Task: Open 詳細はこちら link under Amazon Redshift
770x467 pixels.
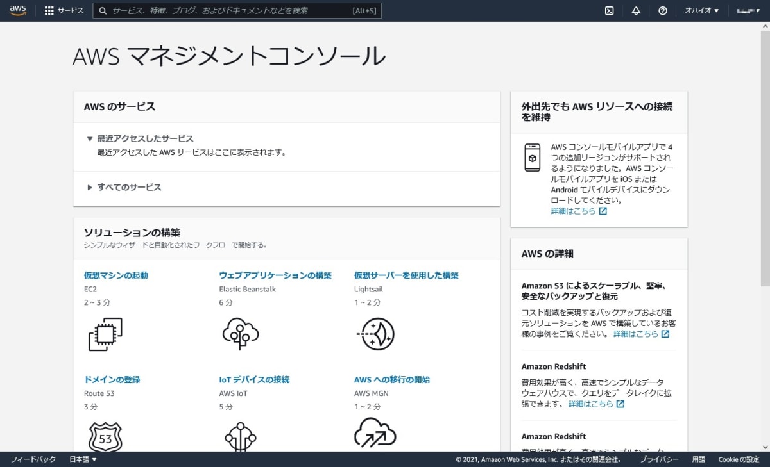Action: pyautogui.click(x=591, y=404)
